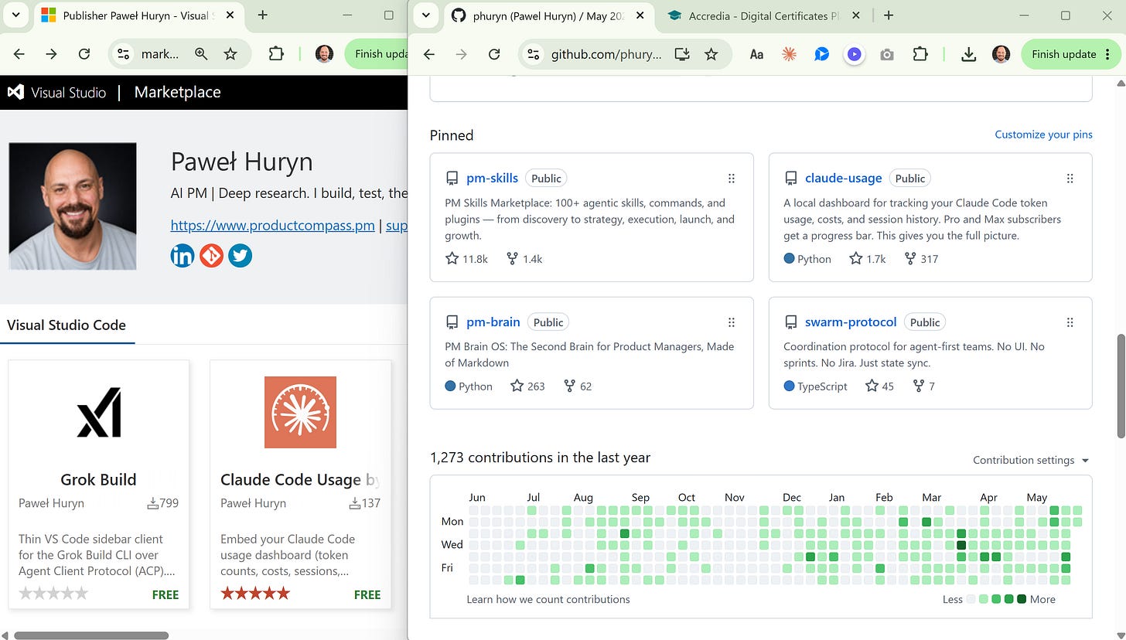Click install app icon in GitHub address bar

click(682, 54)
